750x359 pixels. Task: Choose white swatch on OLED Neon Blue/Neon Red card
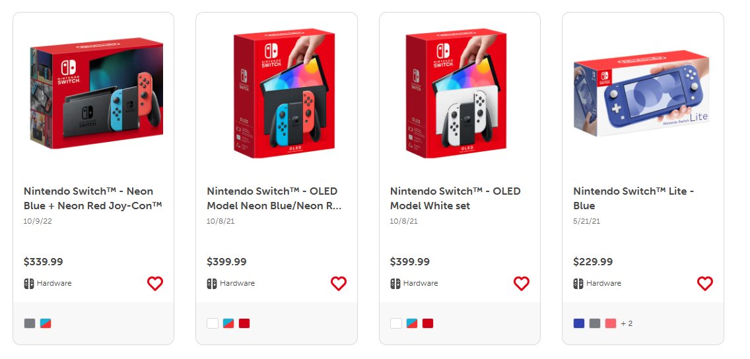coord(213,323)
